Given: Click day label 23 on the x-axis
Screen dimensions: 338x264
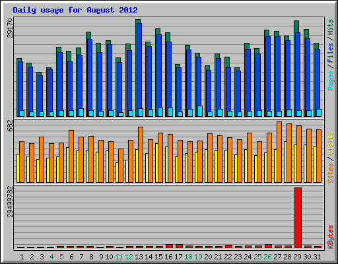Looking at the screenshot, I should (x=238, y=257).
